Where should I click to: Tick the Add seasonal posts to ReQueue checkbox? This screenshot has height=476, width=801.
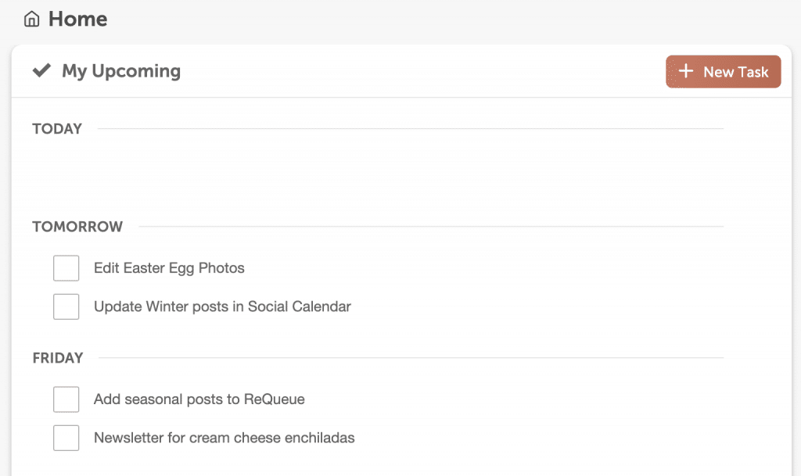point(66,399)
